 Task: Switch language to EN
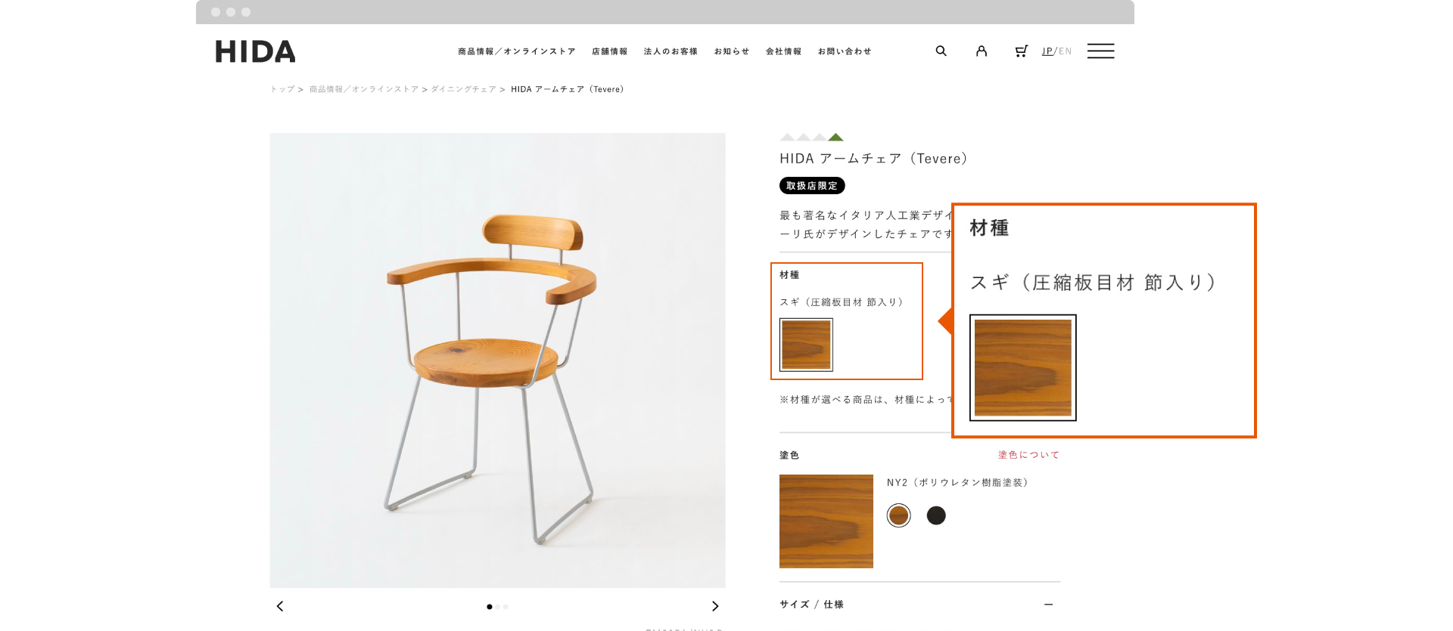[x=1066, y=51]
